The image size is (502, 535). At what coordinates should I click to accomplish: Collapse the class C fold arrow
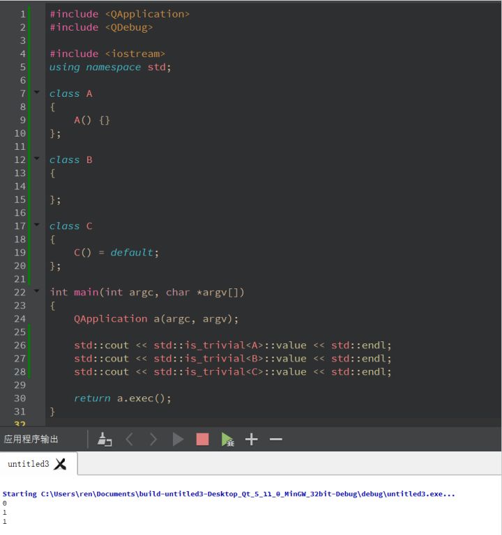tap(37, 224)
